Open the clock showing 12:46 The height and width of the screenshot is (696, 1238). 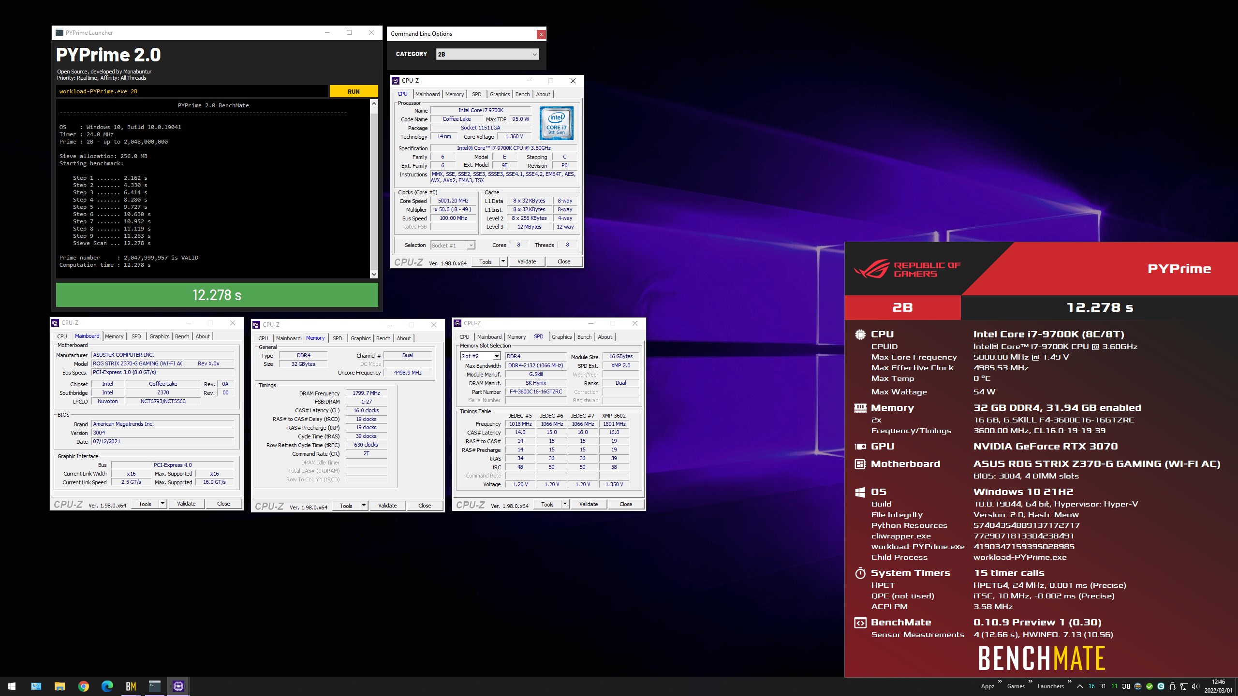click(x=1219, y=686)
